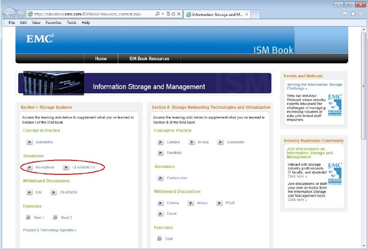
Task: Click 'Section II–Storage Networking Technologies and Virtualization' heading
Action: (211, 107)
